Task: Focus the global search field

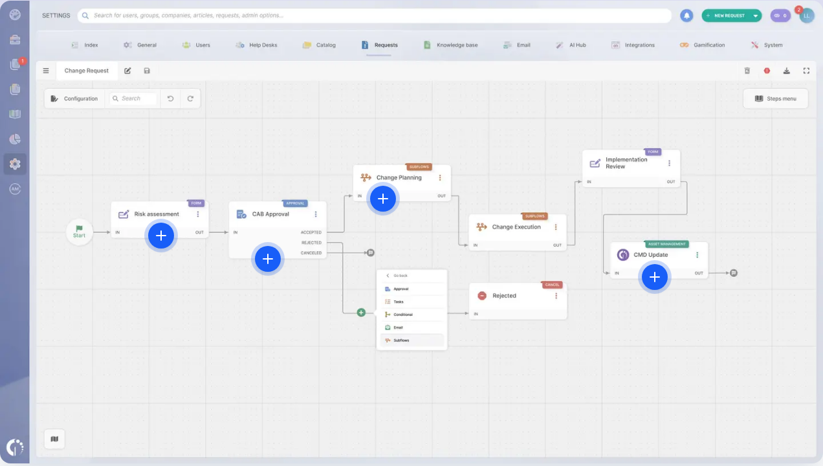Action: (x=374, y=16)
